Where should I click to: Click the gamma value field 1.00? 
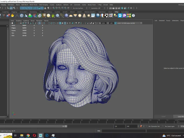pos(111,23)
